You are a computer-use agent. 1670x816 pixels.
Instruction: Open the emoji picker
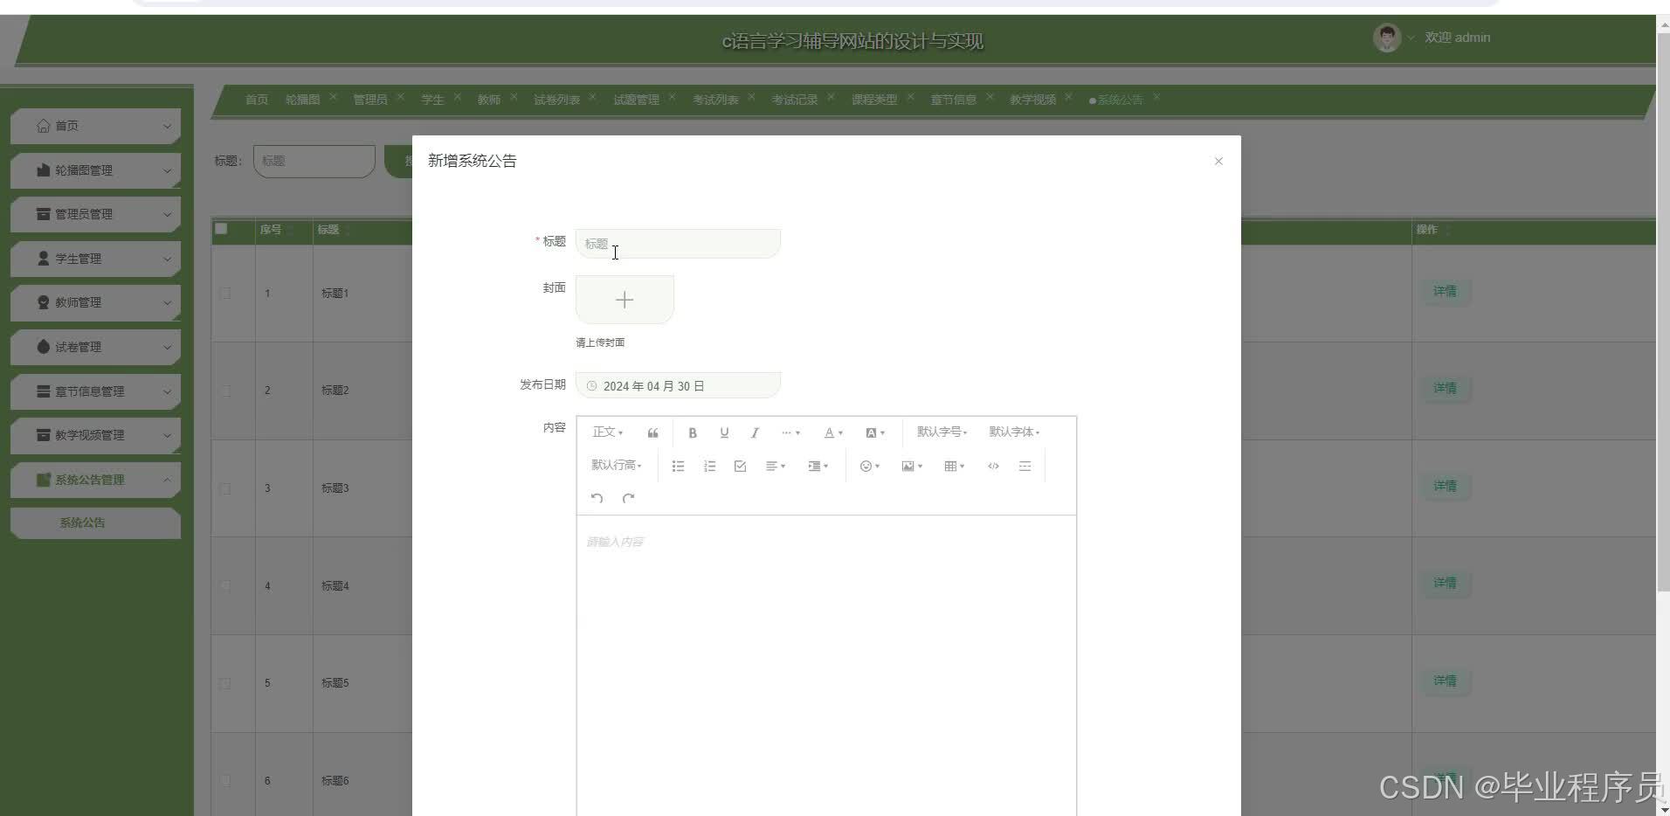[870, 466]
